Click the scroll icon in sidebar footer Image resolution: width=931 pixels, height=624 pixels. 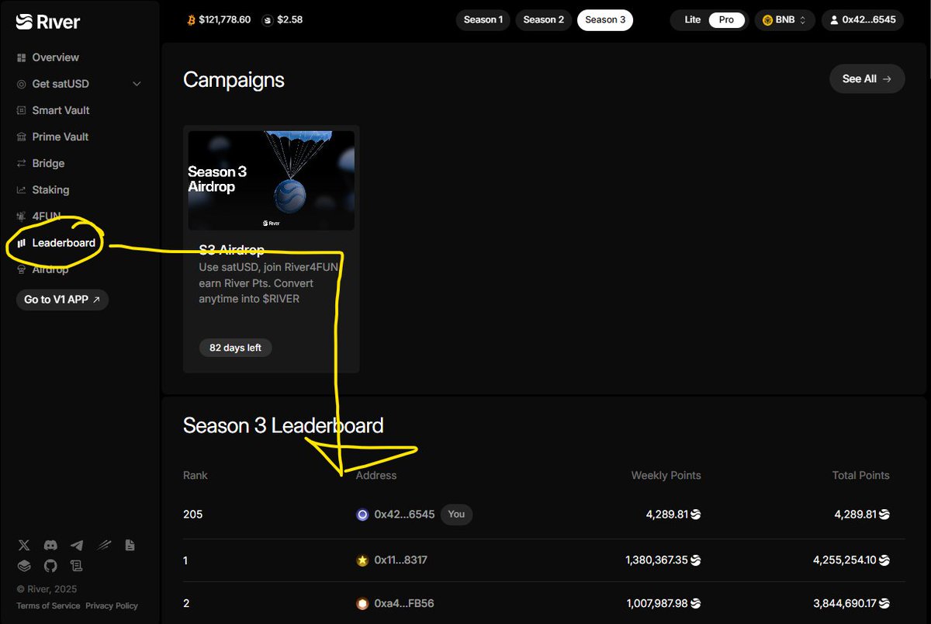click(x=76, y=565)
